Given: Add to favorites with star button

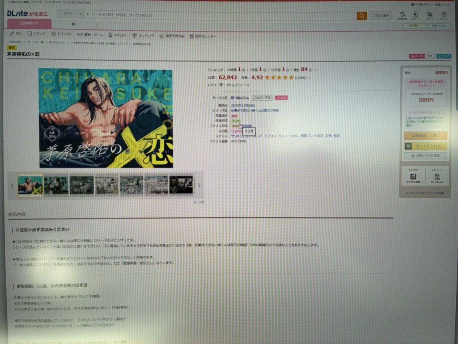Looking at the screenshot, I should (x=425, y=155).
